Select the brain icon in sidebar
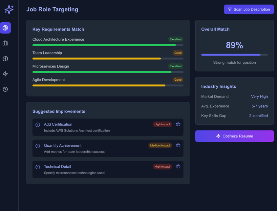This screenshot has height=211, width=277. point(5,59)
